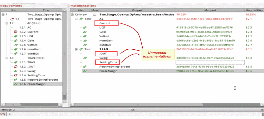Click the link icon in the implementation Gain row
The image size is (264, 119).
tap(85, 32)
